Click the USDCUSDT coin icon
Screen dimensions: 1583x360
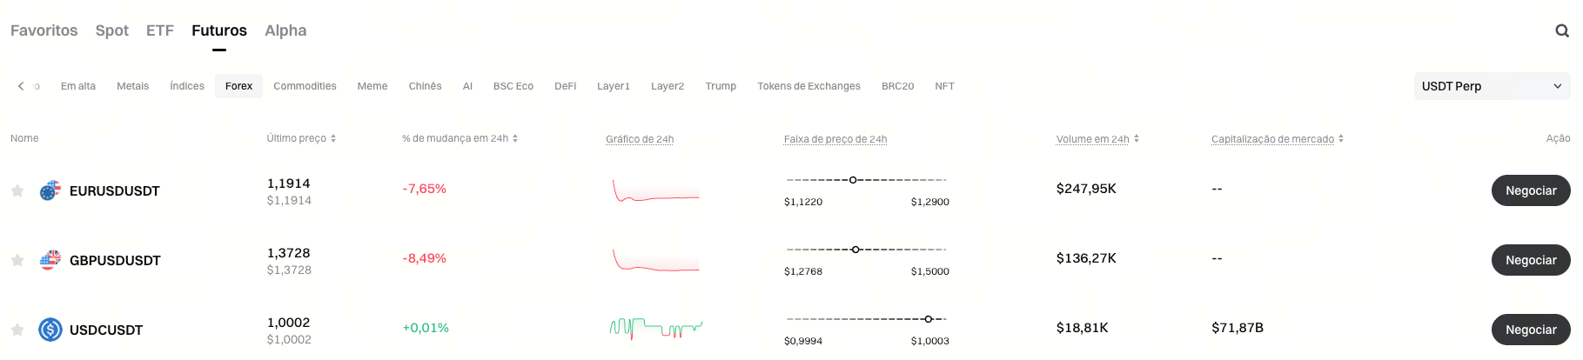[x=50, y=330]
